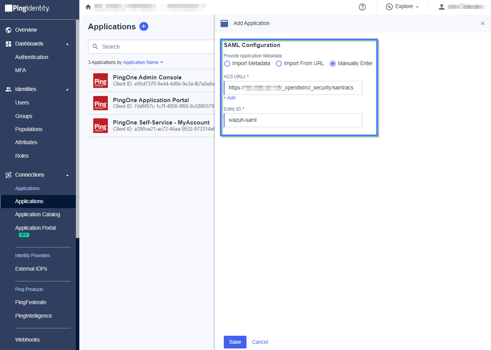The height and width of the screenshot is (350, 491).
Task: Select the Manually Enter radio button
Action: [333, 64]
